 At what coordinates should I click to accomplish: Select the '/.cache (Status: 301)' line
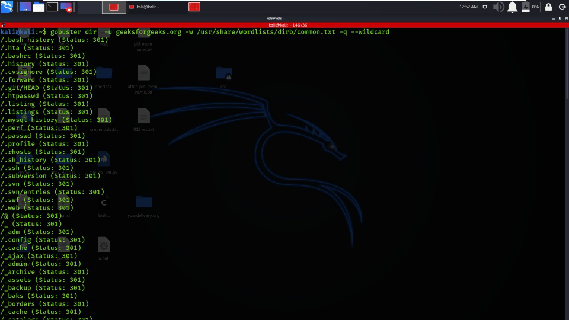(41, 248)
